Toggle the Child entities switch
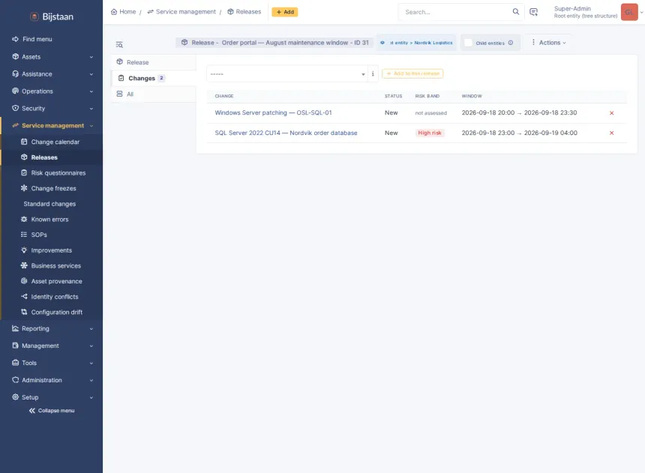 point(468,43)
